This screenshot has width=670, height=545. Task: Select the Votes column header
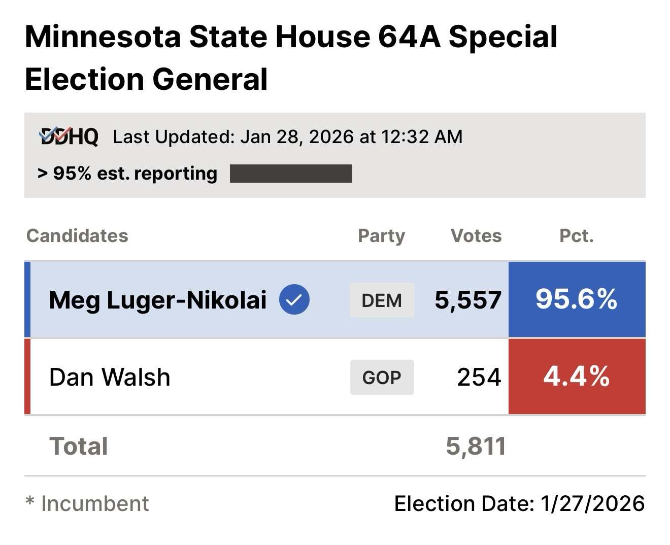pyautogui.click(x=476, y=235)
